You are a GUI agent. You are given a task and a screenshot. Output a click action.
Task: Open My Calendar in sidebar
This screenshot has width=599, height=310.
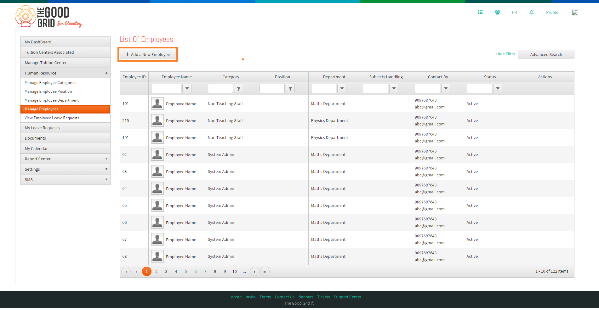[x=65, y=148]
